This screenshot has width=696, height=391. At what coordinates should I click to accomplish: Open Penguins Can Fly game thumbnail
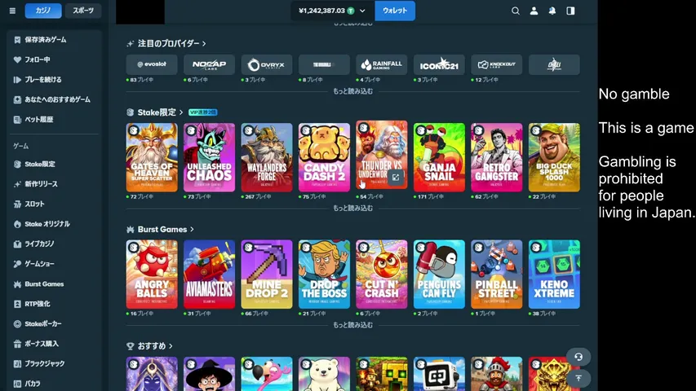point(439,275)
